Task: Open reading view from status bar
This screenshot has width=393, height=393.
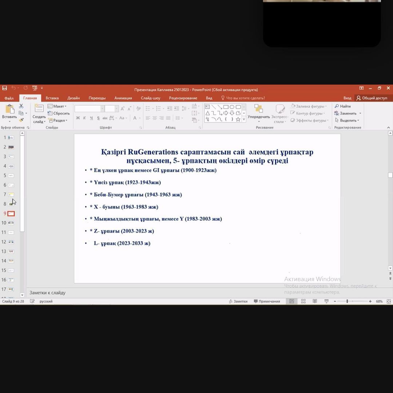Action: tap(315, 301)
